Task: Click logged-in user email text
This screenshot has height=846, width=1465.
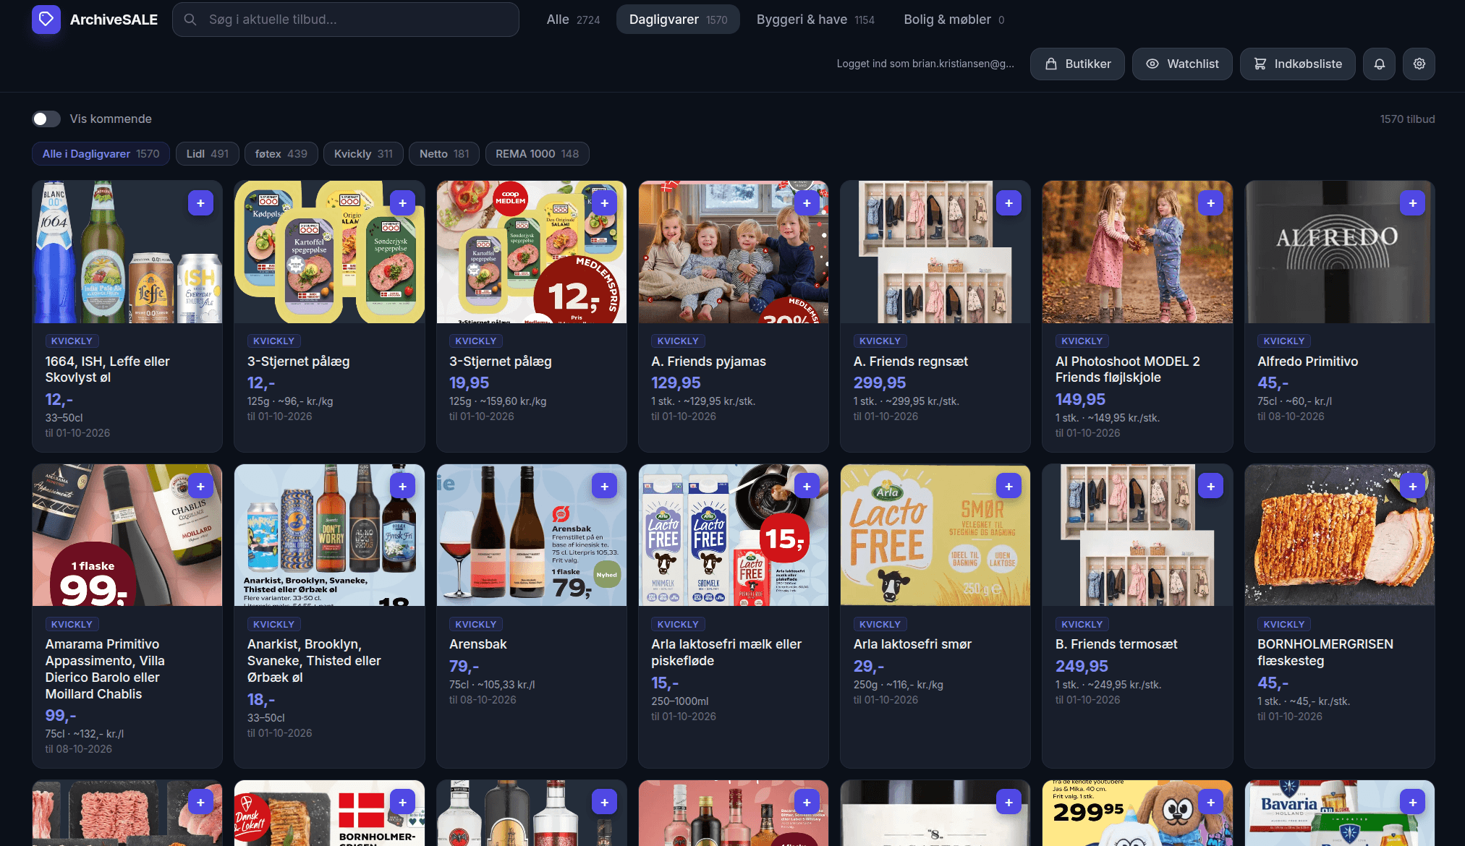Action: point(925,64)
